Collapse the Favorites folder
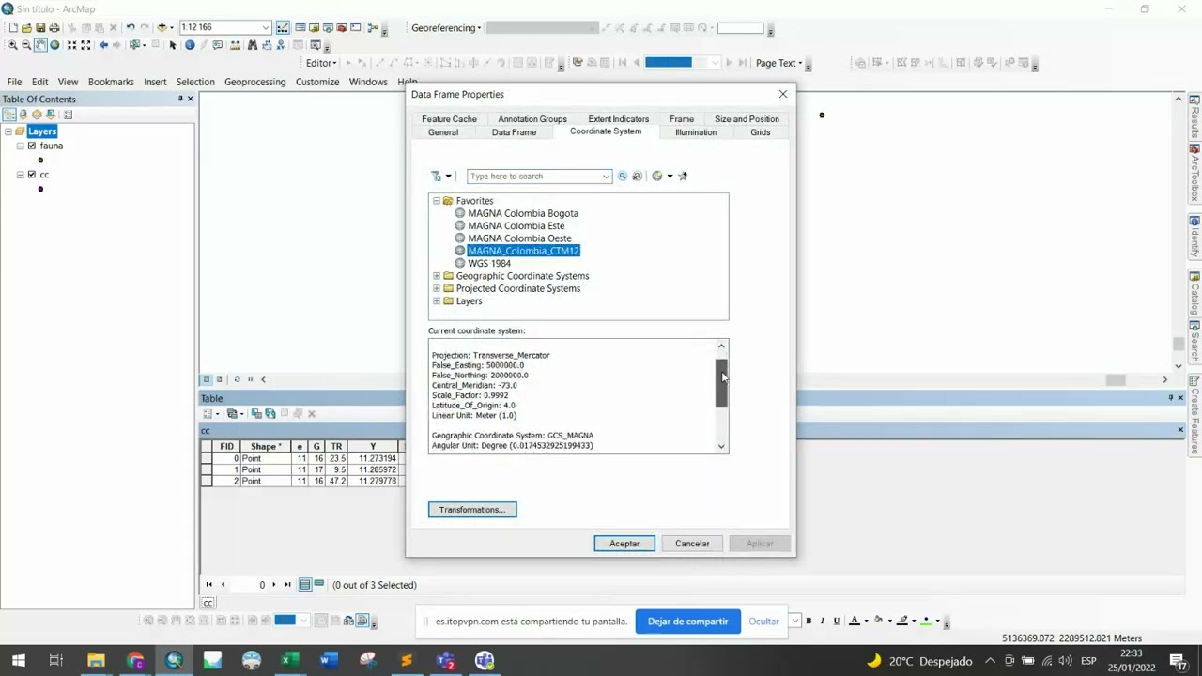 pos(437,201)
